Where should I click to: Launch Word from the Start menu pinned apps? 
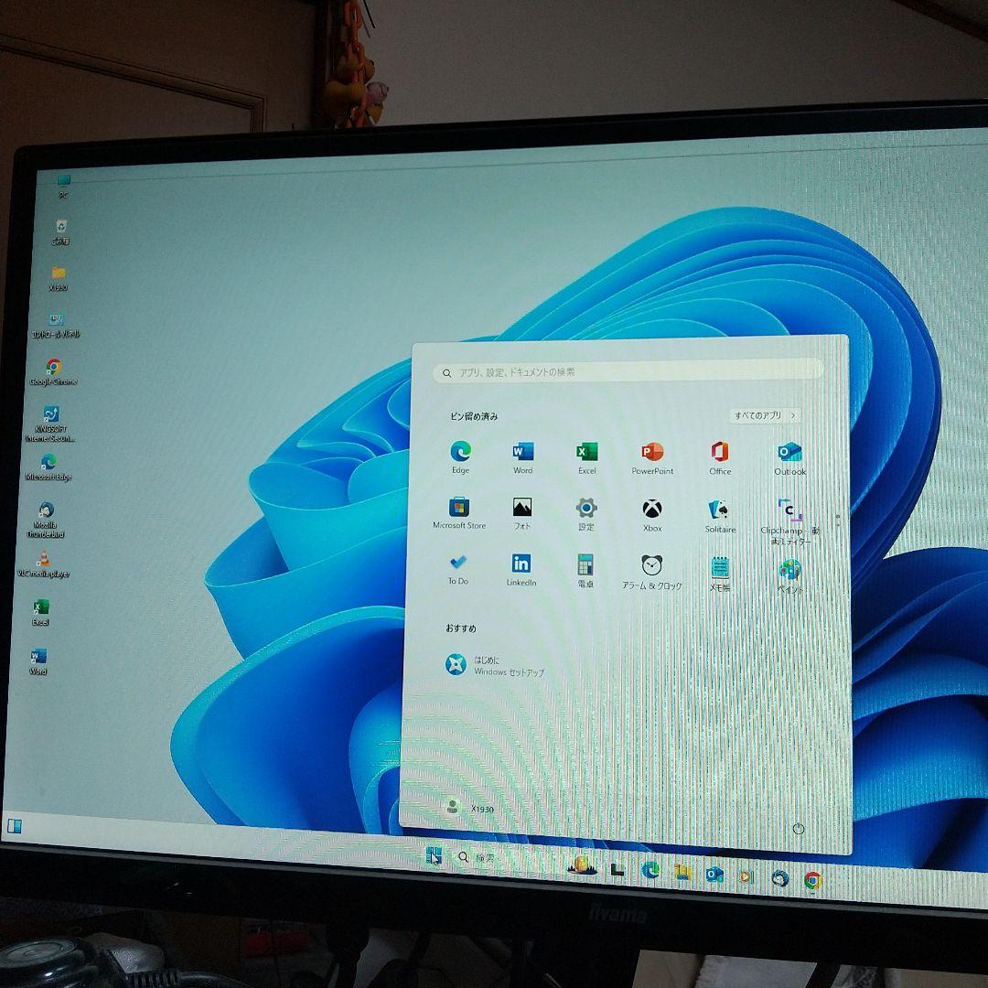tap(522, 457)
